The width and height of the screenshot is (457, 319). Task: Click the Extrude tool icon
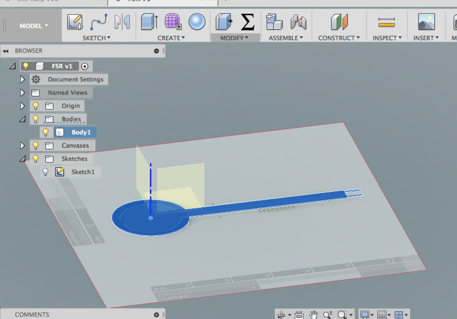(150, 22)
